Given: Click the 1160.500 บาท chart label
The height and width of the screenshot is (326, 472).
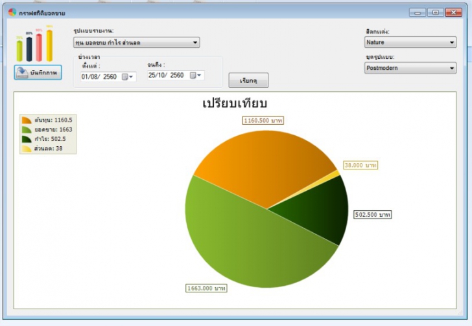Looking at the screenshot, I should [263, 120].
